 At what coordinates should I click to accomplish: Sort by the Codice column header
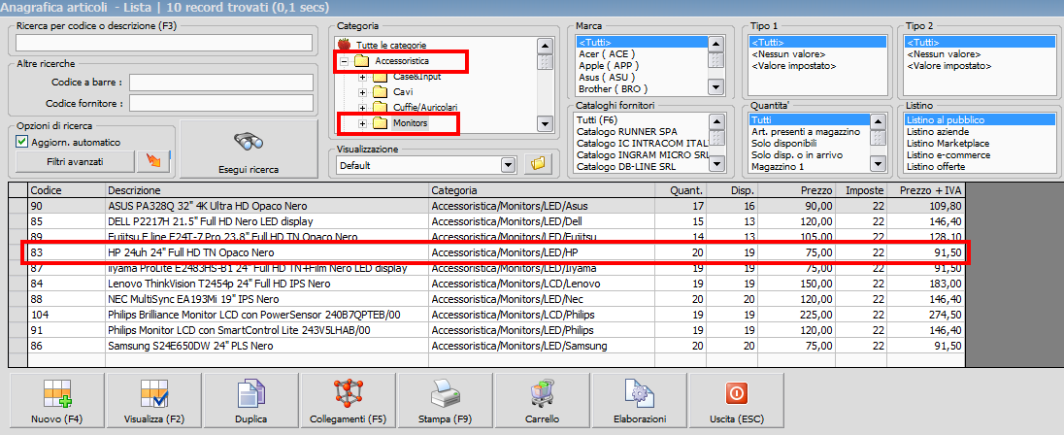[x=66, y=190]
